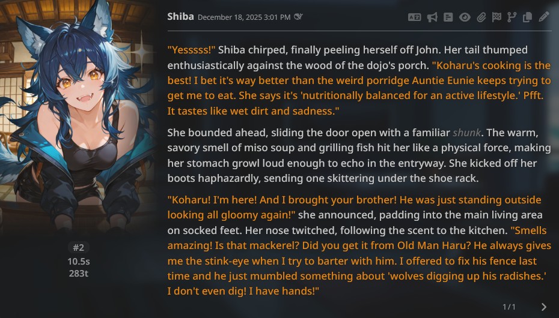Click the #2 message number badge
This screenshot has height=318, width=559.
tap(78, 247)
